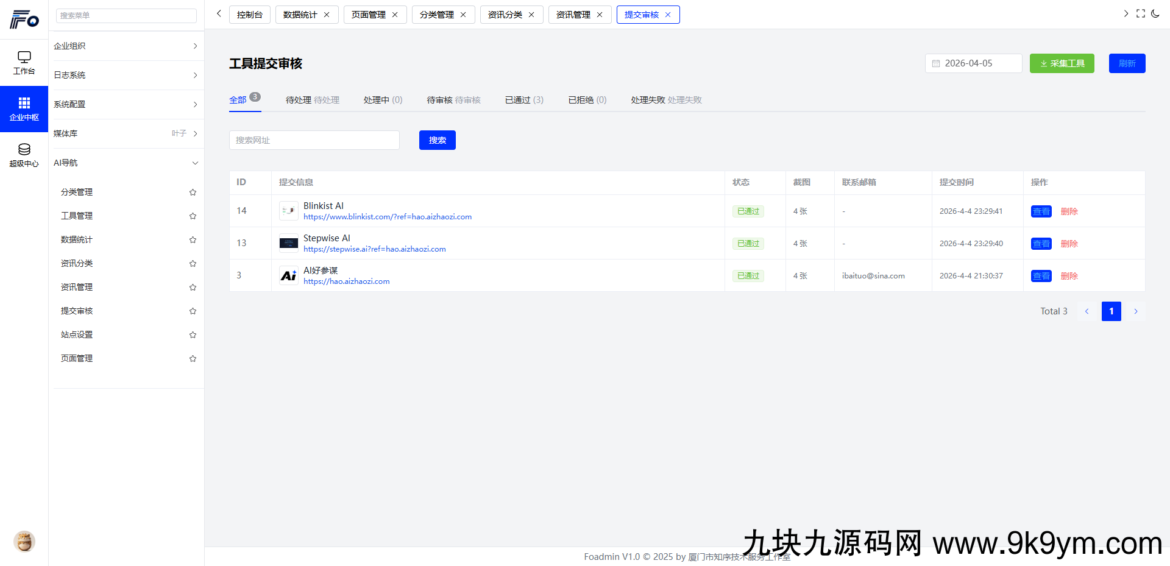Expand the 企业组织 menu
The width and height of the screenshot is (1170, 566).
pyautogui.click(x=127, y=46)
